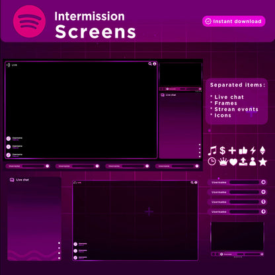Click the 'Frames' list entry
This screenshot has width=275, height=275.
tap(226, 103)
